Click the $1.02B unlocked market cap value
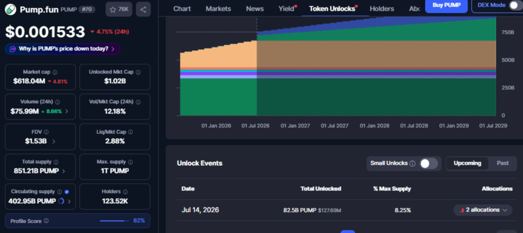 pos(115,81)
